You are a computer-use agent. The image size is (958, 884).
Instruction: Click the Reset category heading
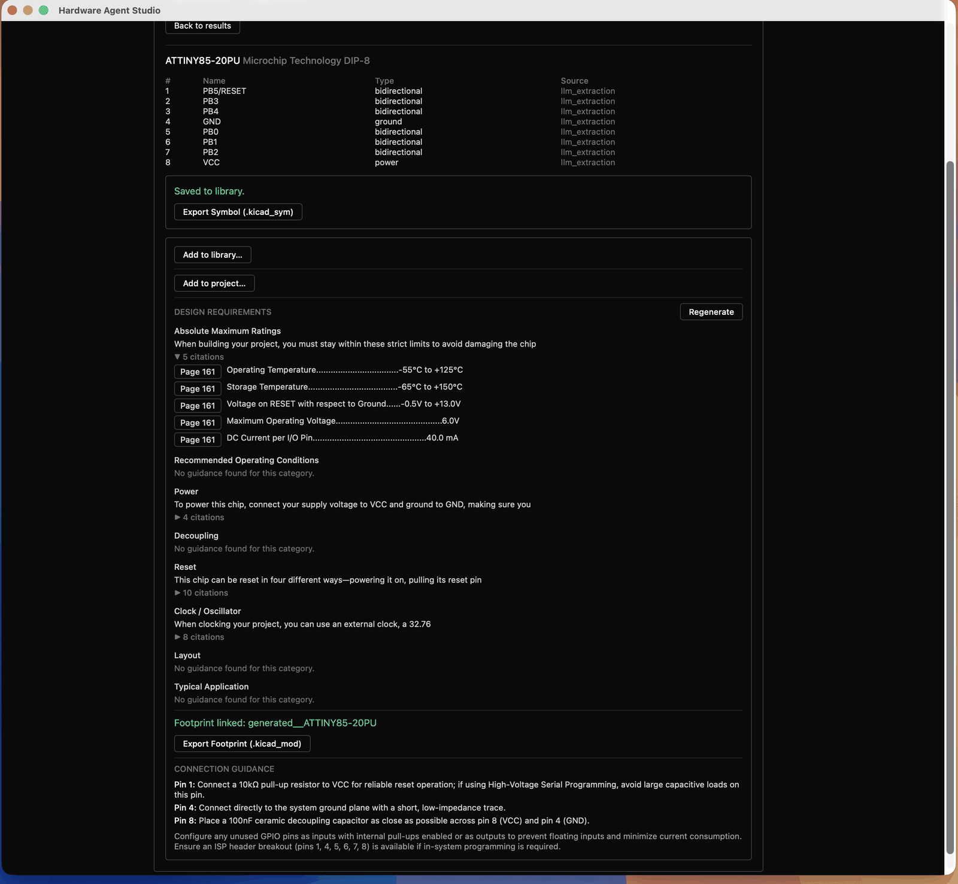tap(185, 567)
